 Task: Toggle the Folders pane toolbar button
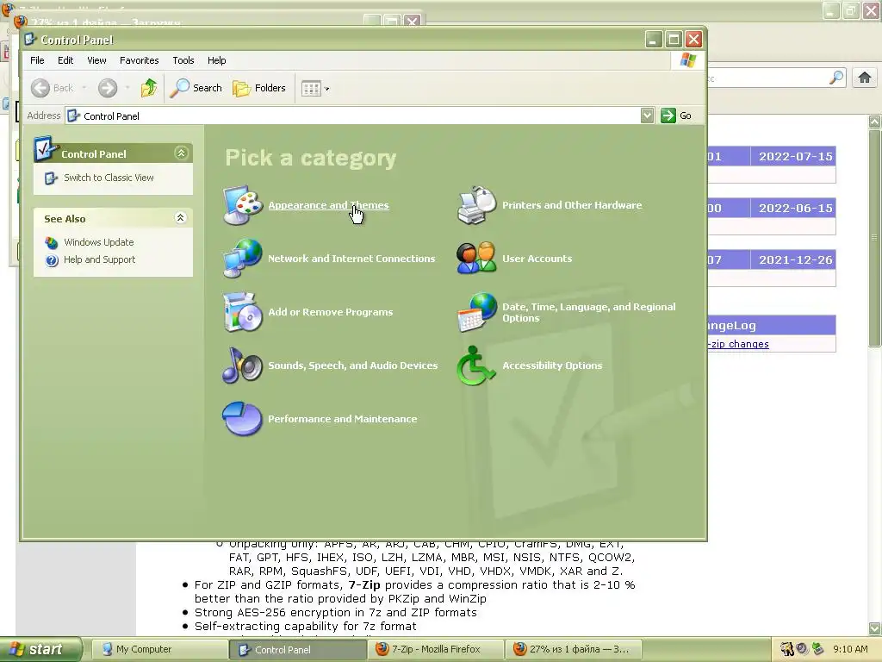click(259, 88)
